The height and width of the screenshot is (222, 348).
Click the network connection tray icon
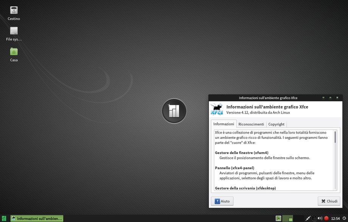tap(308, 218)
